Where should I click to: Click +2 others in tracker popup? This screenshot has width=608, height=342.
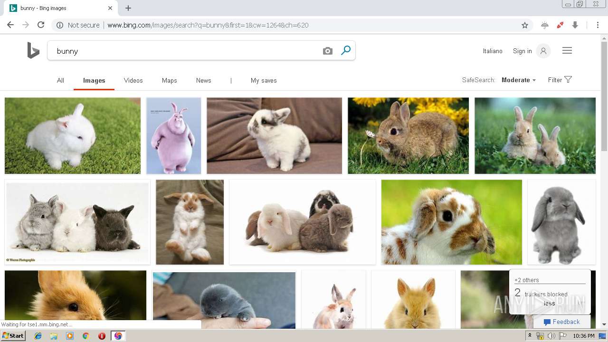click(527, 280)
